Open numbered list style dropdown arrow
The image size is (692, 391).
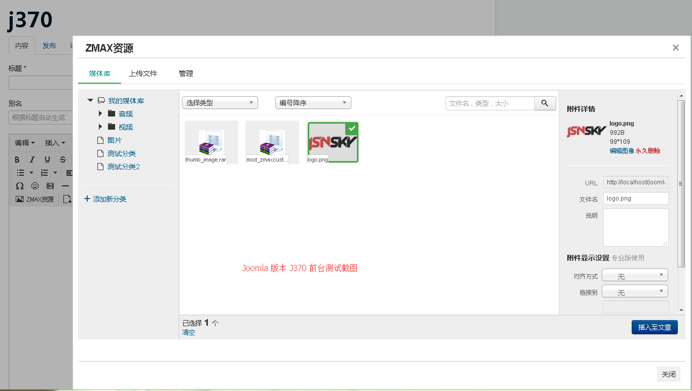pyautogui.click(x=55, y=173)
